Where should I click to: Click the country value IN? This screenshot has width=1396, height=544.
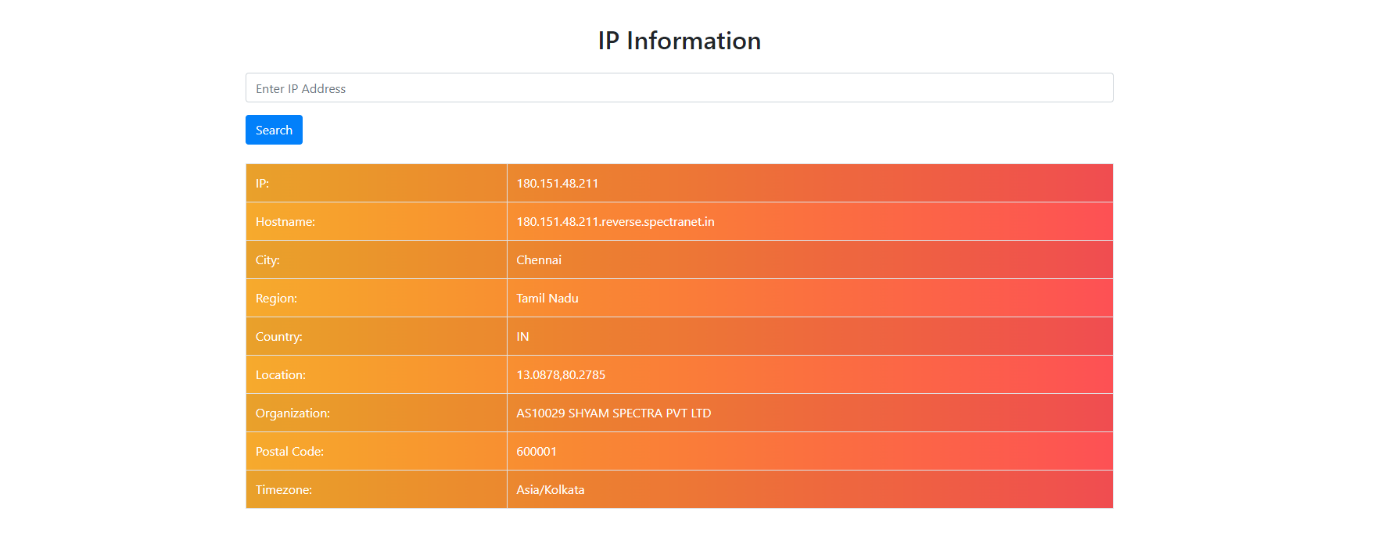tap(522, 337)
